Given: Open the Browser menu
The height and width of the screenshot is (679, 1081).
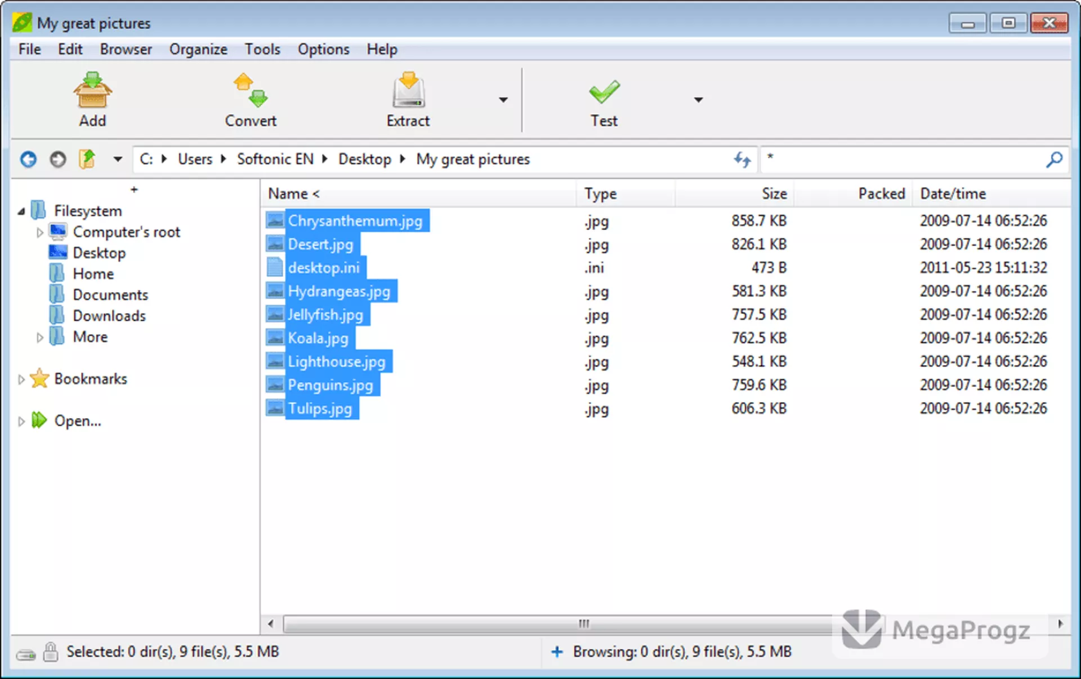Looking at the screenshot, I should pyautogui.click(x=126, y=50).
